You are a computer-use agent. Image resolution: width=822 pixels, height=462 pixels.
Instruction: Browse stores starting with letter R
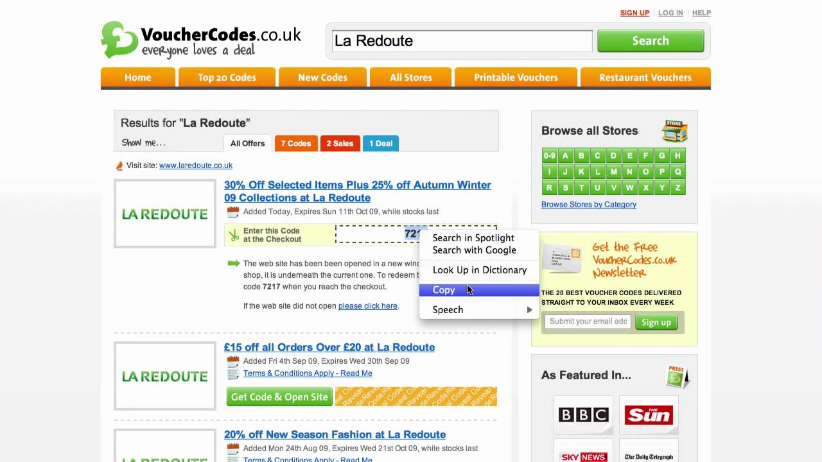tap(550, 188)
